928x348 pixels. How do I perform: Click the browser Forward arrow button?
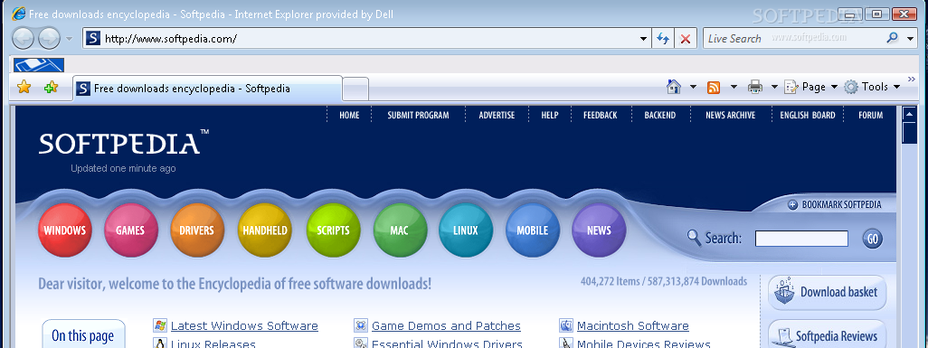click(49, 39)
